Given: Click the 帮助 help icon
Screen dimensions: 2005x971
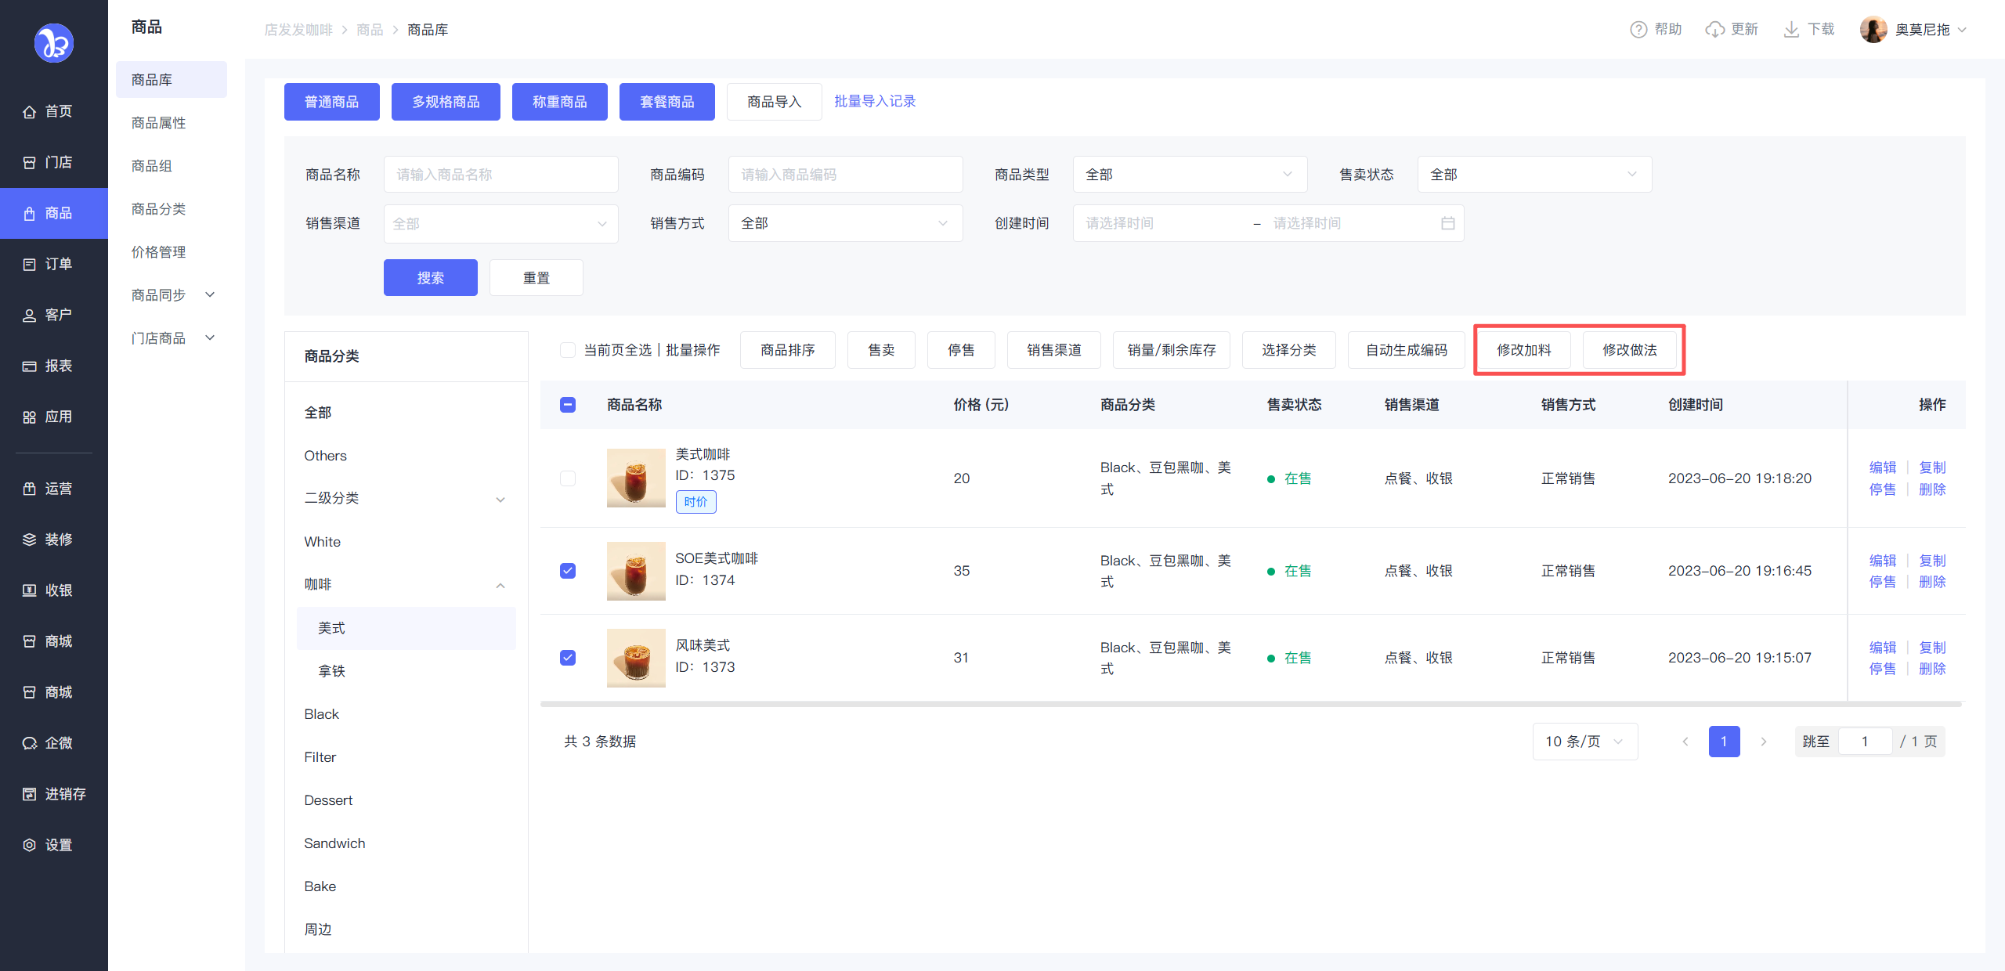Looking at the screenshot, I should (1638, 30).
